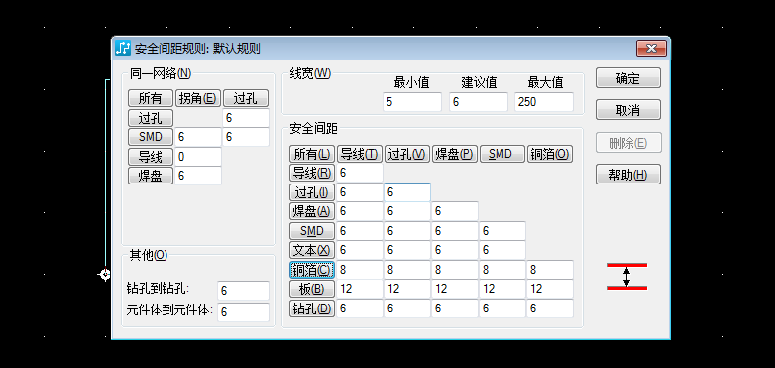Screen dimensions: 775x368
Task: Click 铜箔(C) to SMD field
Action: (x=502, y=270)
